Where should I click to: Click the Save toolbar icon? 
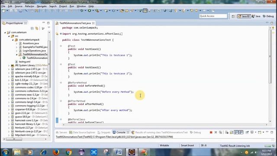[11, 11]
